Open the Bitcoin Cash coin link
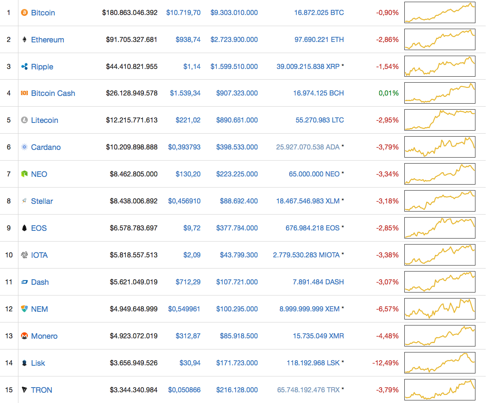Image resolution: width=487 pixels, height=403 pixels. tap(53, 93)
